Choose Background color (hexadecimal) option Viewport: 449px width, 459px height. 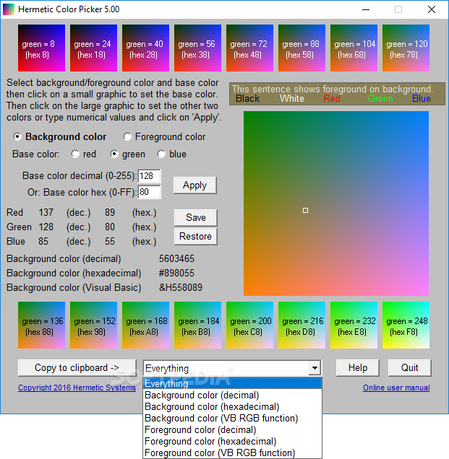[x=232, y=406]
